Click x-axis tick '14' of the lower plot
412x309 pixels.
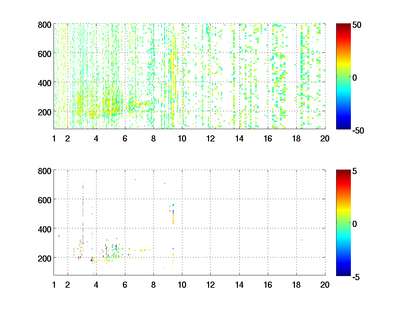tap(239, 285)
